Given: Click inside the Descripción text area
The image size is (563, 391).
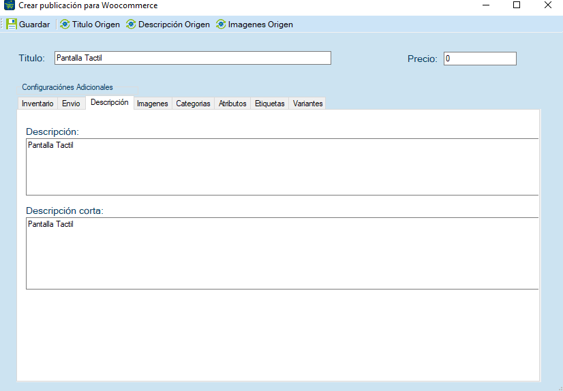Looking at the screenshot, I should coord(282,167).
